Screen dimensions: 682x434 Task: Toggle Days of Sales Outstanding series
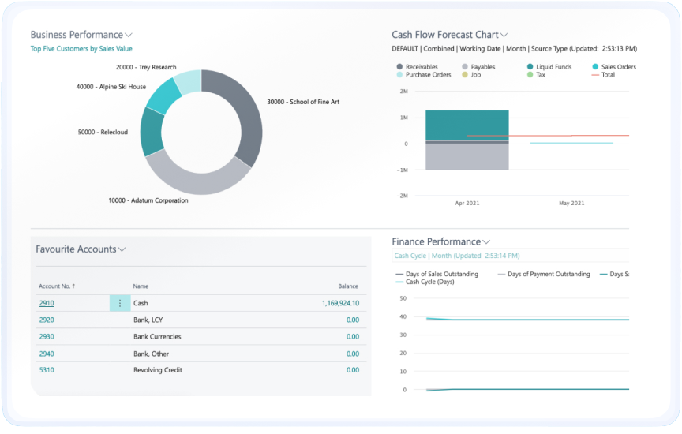point(437,274)
